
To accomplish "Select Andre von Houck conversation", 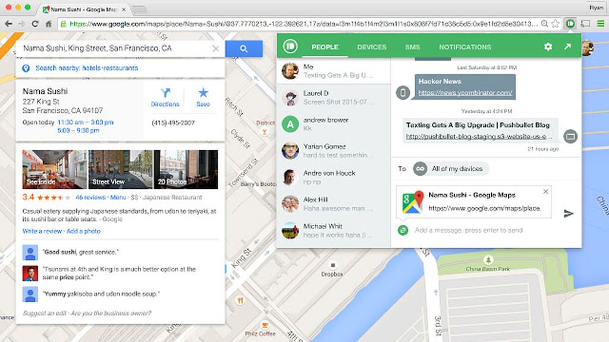I will click(x=333, y=177).
